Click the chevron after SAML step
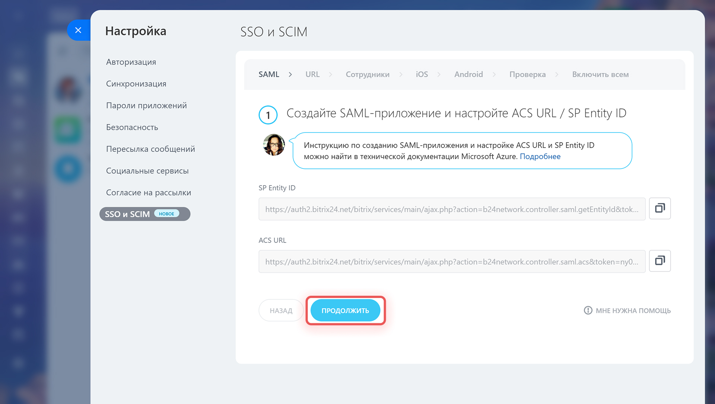 click(290, 74)
